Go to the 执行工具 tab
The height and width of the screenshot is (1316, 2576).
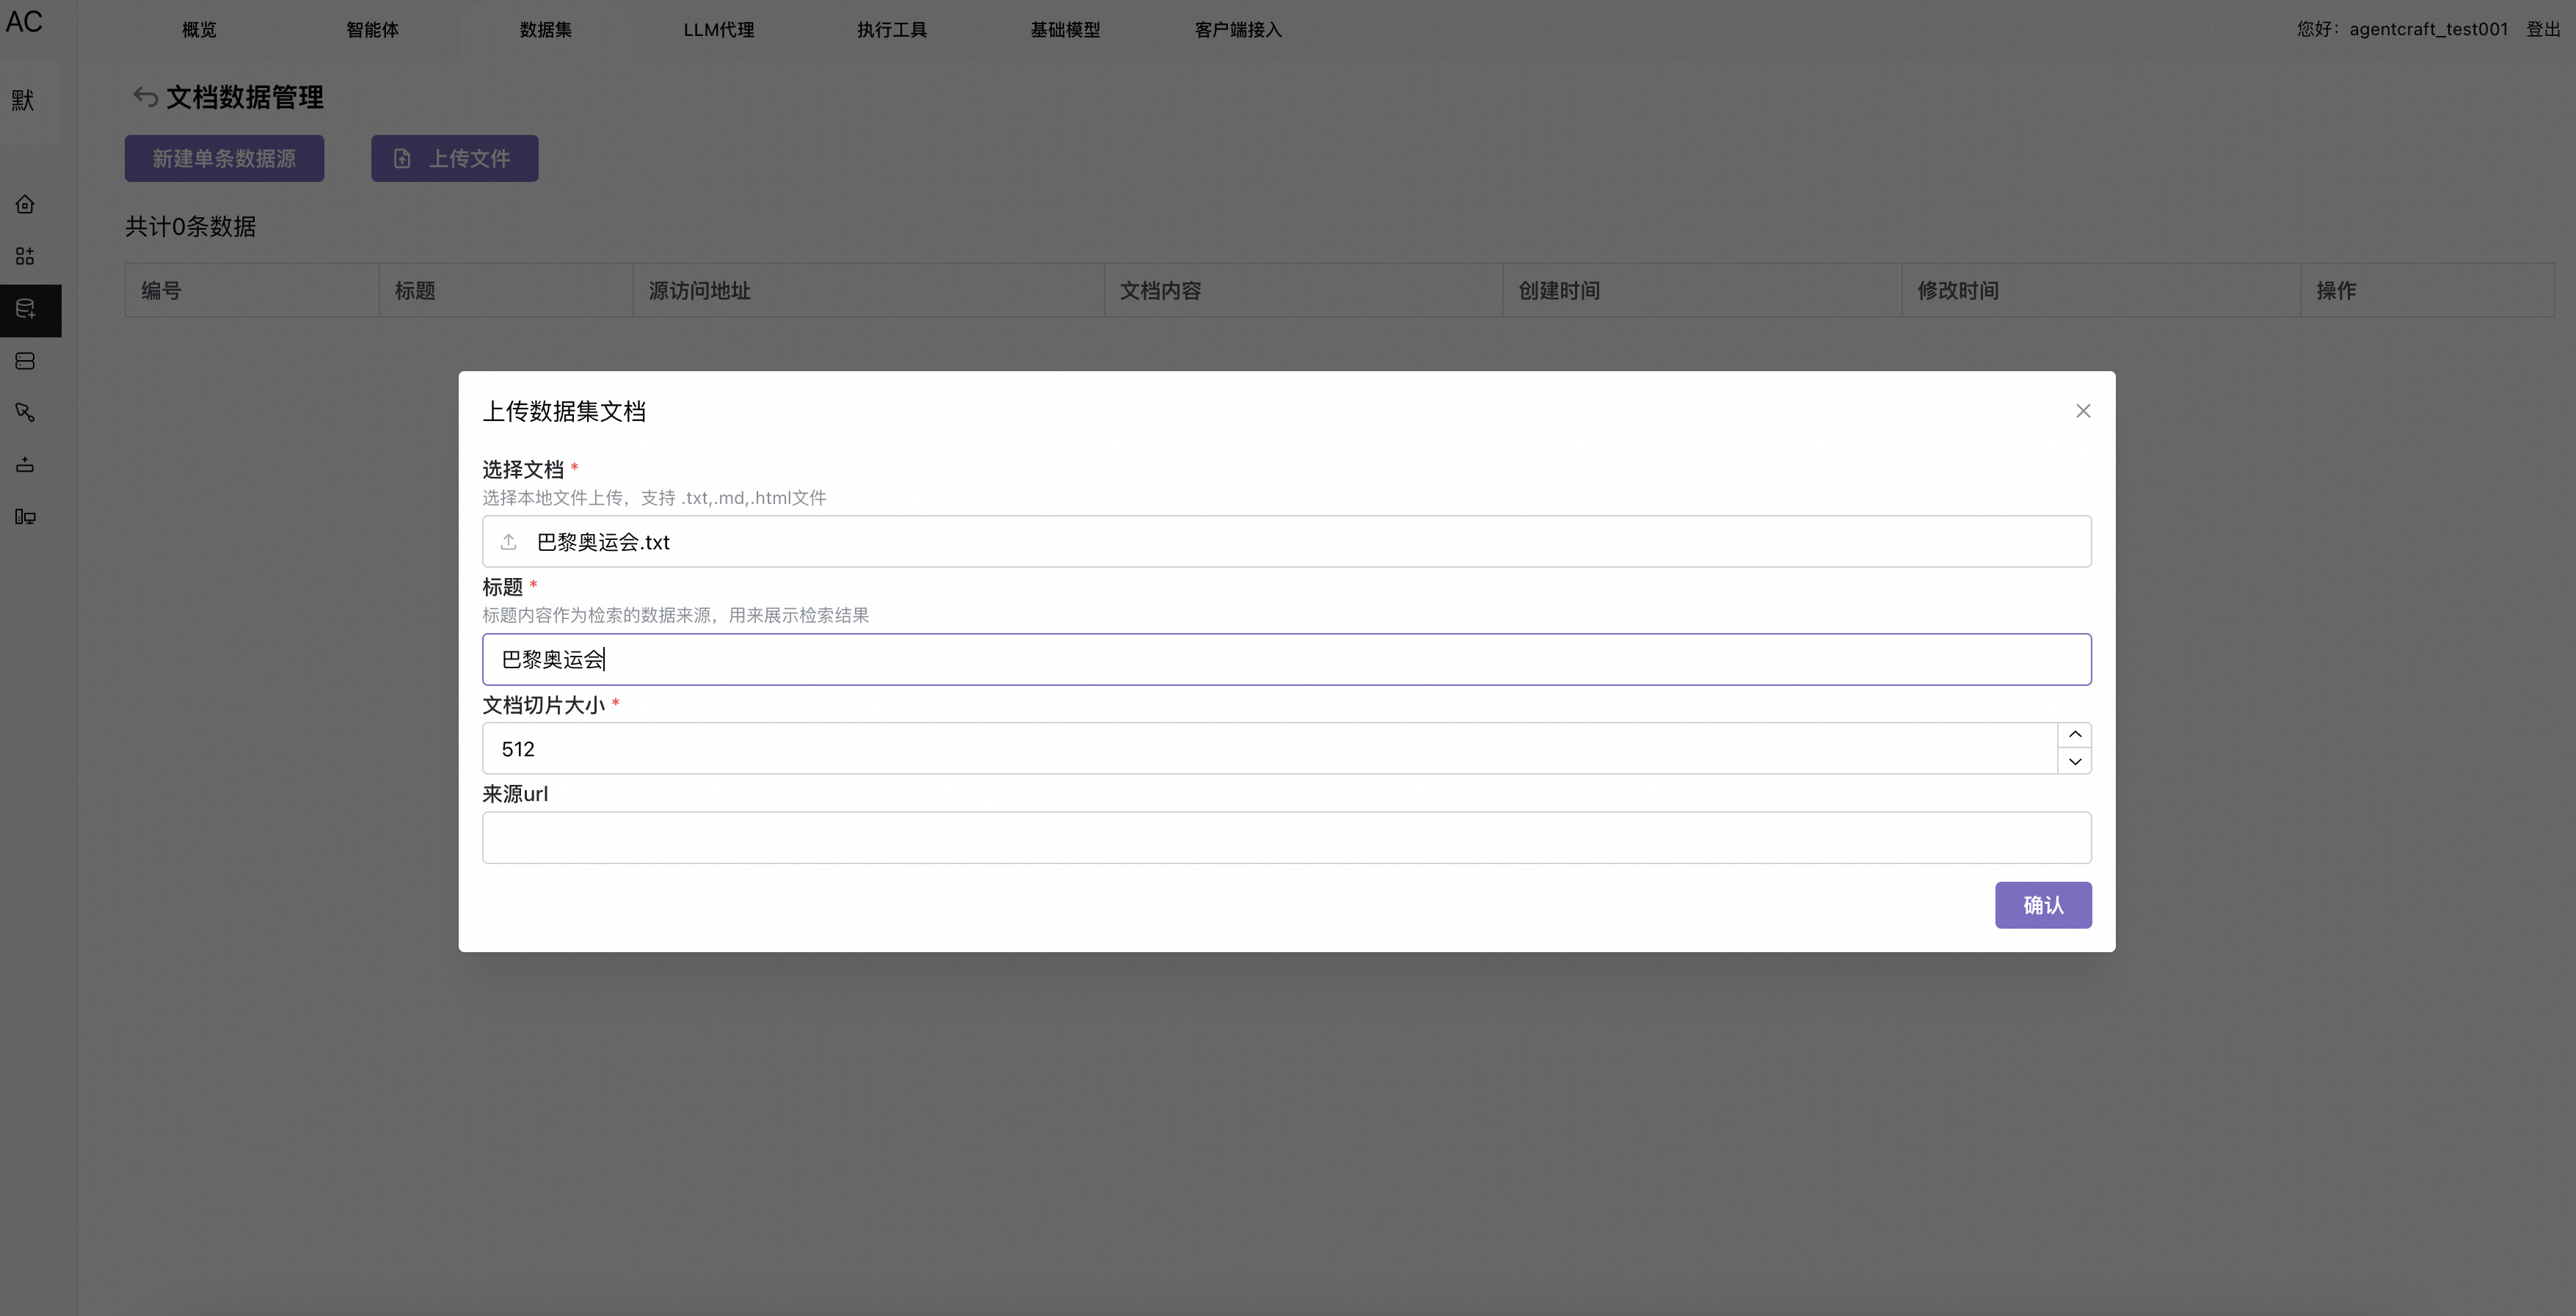point(891,30)
